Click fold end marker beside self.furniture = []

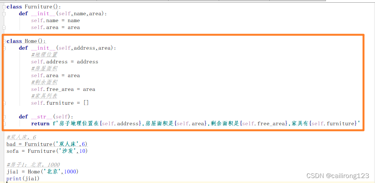[x=4, y=103]
